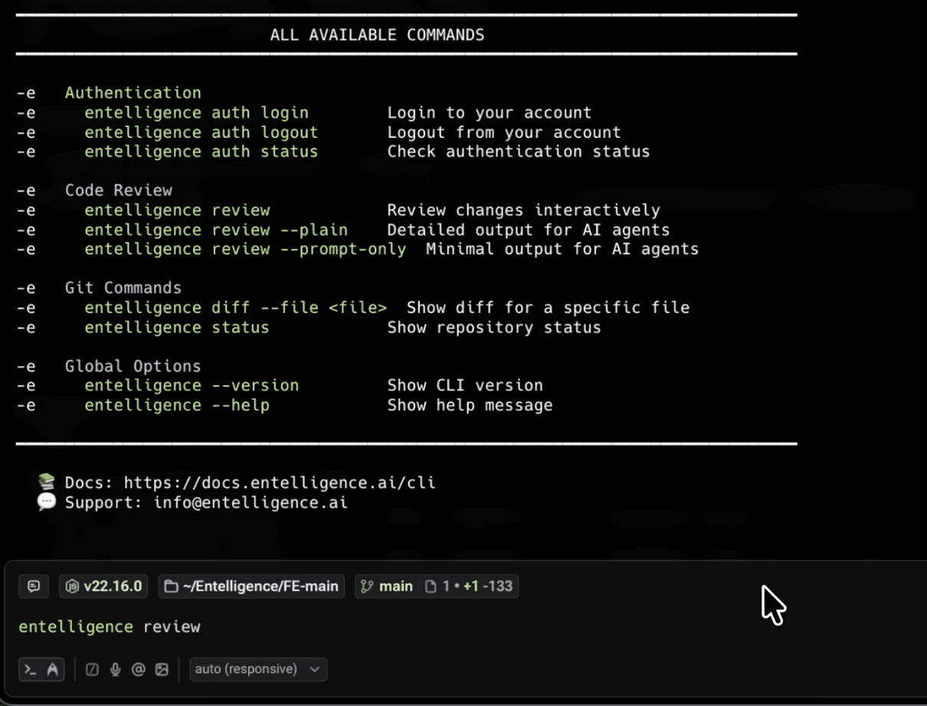Click 'Show repository status' description text
Viewport: 927px width, 706px height.
tap(494, 328)
